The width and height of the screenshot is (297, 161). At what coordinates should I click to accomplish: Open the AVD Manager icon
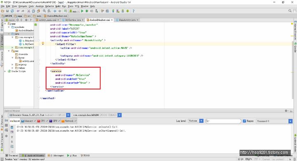(x=118, y=11)
